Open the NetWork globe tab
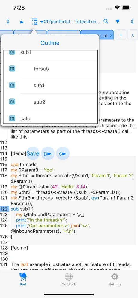Screen dimensions: 138x298 (69, 279)
